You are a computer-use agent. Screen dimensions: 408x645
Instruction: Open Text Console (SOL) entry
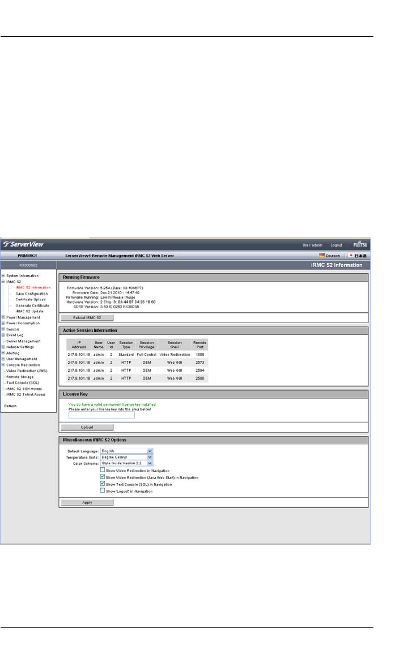[23, 383]
